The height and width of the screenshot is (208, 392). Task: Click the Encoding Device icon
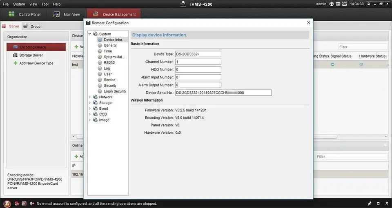tap(16, 47)
